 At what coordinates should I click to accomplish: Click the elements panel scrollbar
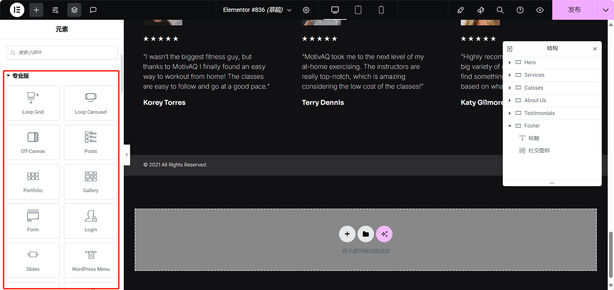pyautogui.click(x=121, y=73)
